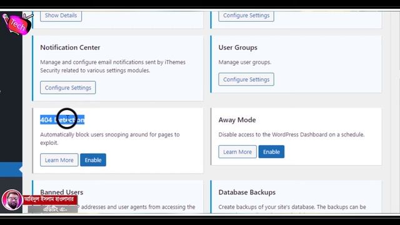The height and width of the screenshot is (225, 400).
Task: Click the Banned Users heading
Action: (x=62, y=192)
